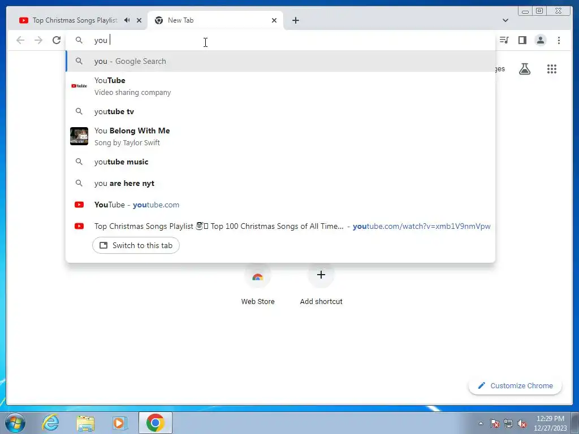Click the forward navigation arrow
This screenshot has height=434, width=579.
click(x=38, y=40)
